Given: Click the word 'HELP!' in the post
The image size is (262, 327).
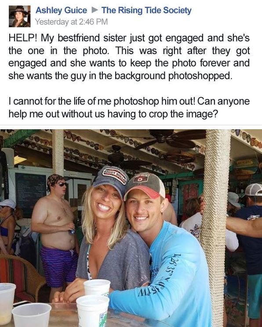Looking at the screenshot, I should (x=23, y=38).
